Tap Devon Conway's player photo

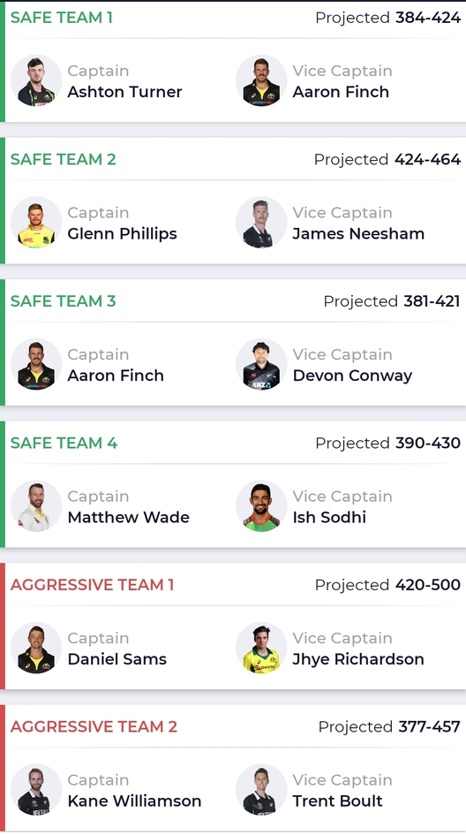(x=261, y=364)
